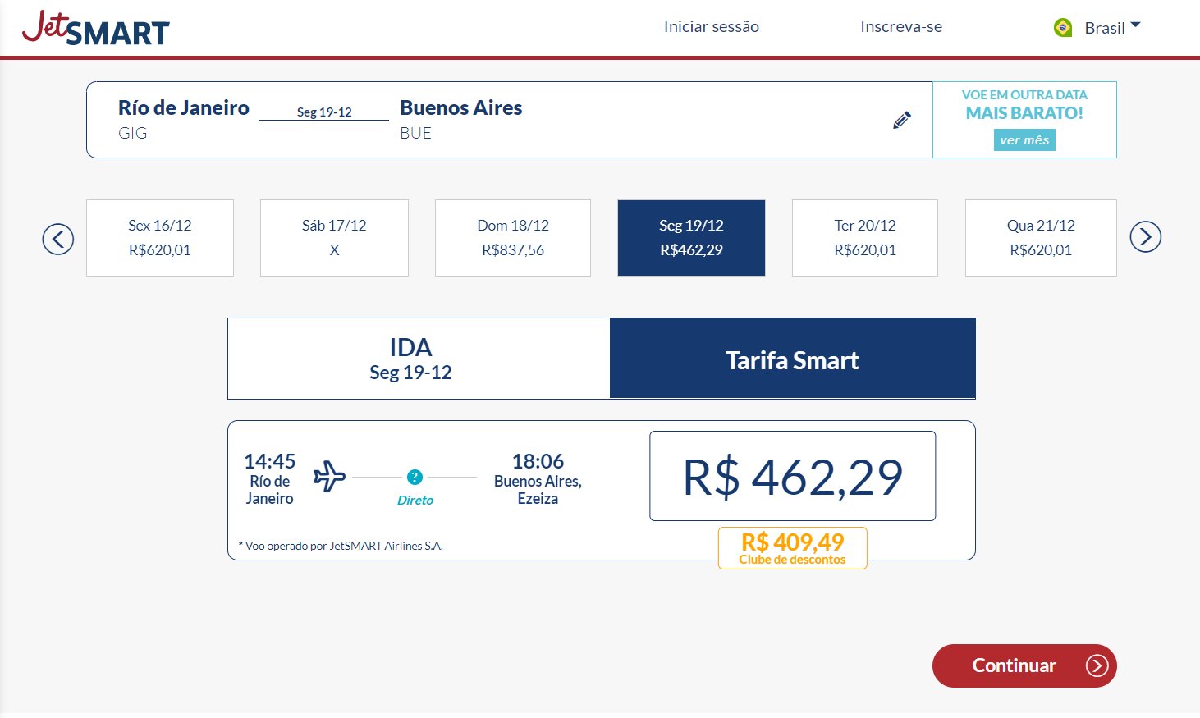Click the Brazil flag icon

(x=1063, y=28)
